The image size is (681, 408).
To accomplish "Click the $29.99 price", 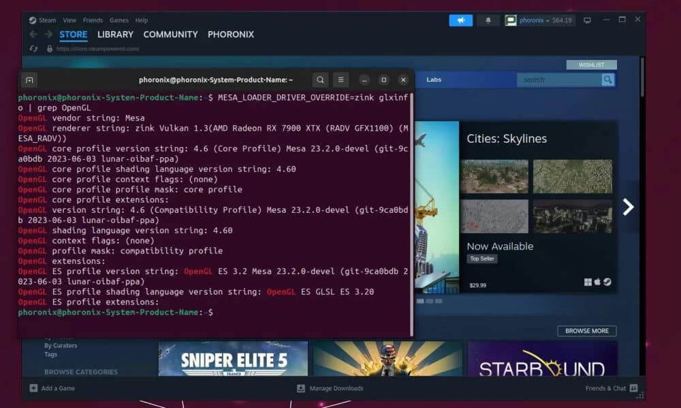I will click(x=478, y=286).
